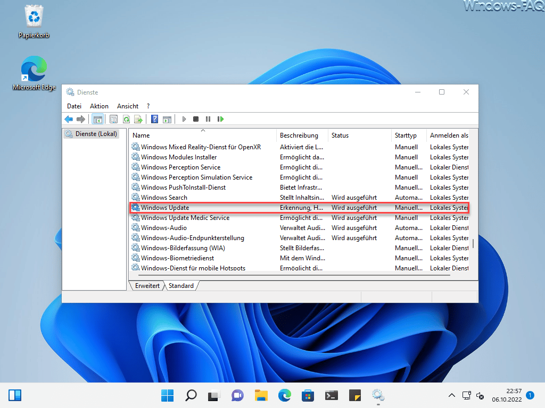545x408 pixels.
Task: Open Task View on the taskbar
Action: tap(214, 395)
